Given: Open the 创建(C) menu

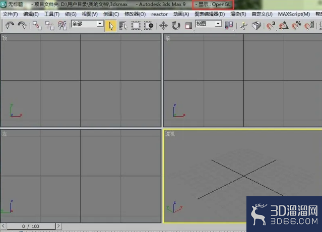Looking at the screenshot, I should [x=111, y=14].
